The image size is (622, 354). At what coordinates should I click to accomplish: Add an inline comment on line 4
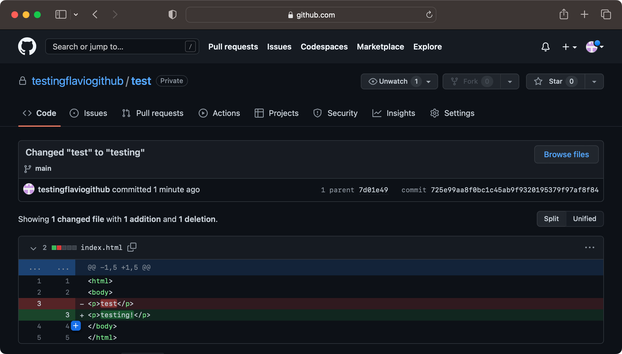76,326
